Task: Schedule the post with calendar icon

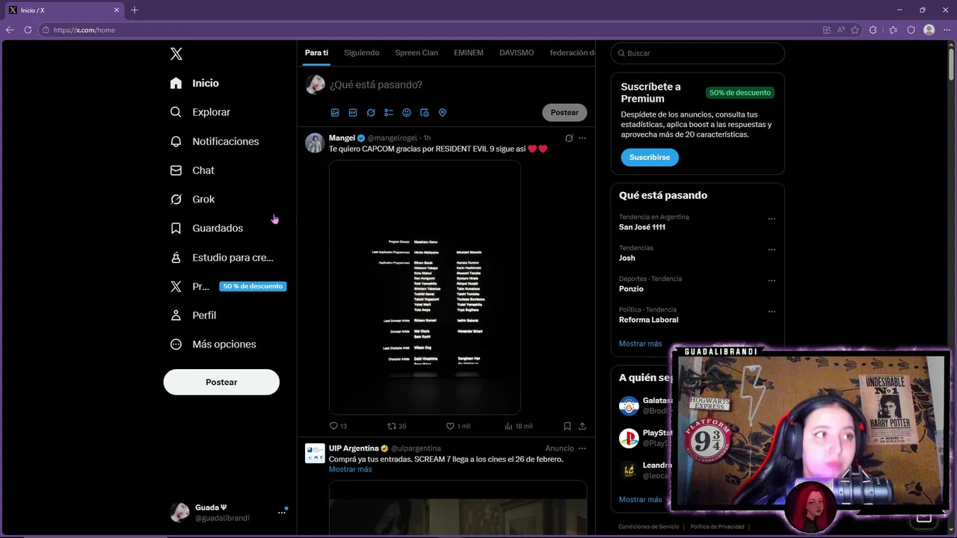Action: click(x=425, y=113)
